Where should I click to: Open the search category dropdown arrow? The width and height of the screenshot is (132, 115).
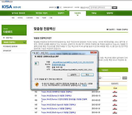[100, 78]
